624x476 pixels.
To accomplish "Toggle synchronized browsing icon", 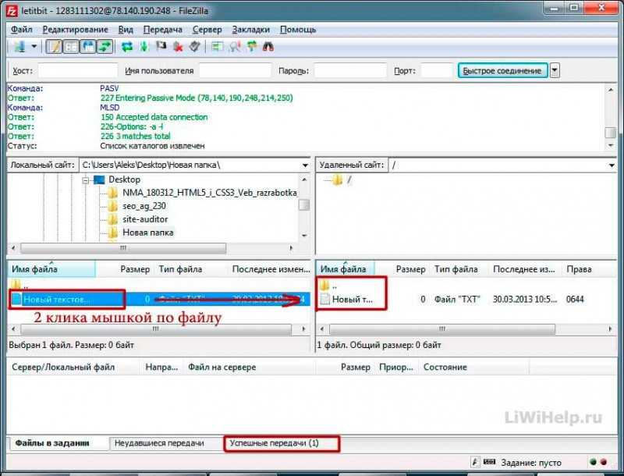I will [x=251, y=47].
